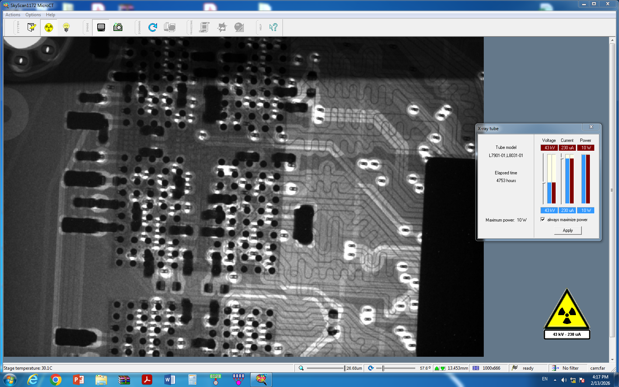
Task: Click the context help arrow icon
Action: [273, 27]
